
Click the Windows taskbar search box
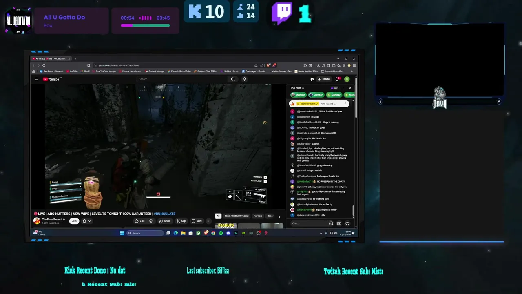(x=145, y=233)
